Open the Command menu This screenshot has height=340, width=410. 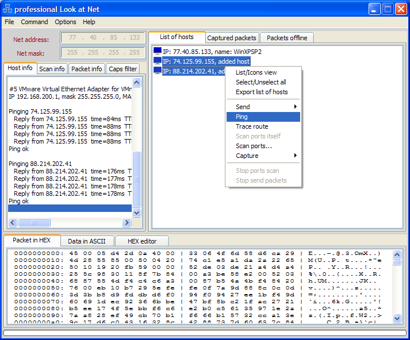click(x=35, y=22)
